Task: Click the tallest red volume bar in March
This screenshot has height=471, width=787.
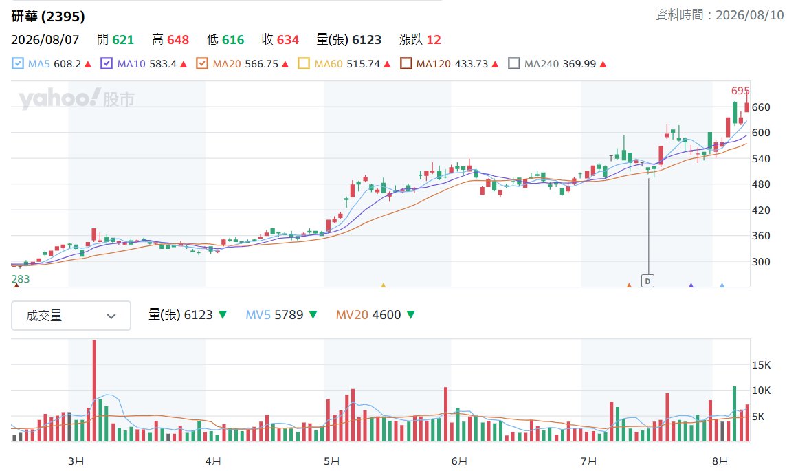Action: pyautogui.click(x=94, y=391)
